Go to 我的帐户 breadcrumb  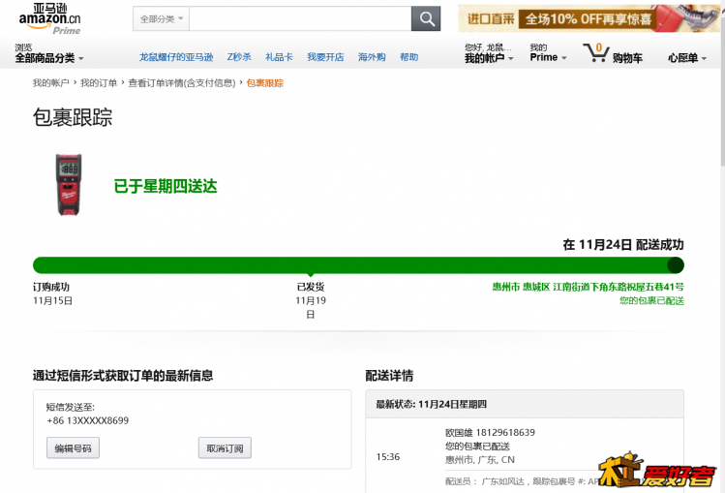tap(51, 82)
